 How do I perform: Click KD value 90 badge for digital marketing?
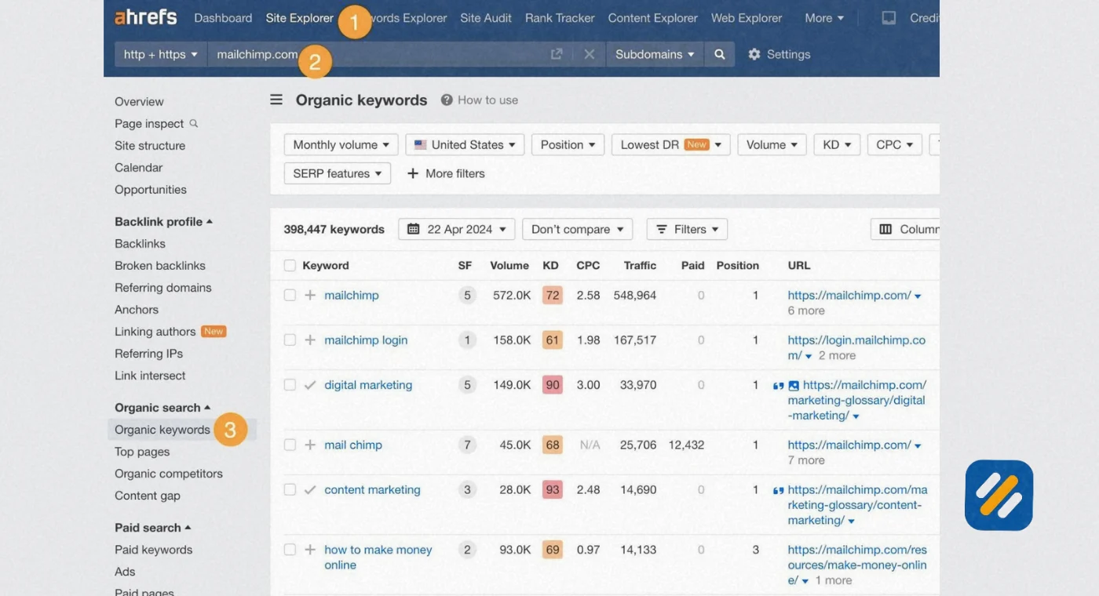553,385
